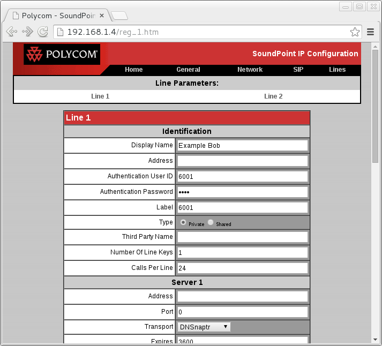The width and height of the screenshot is (382, 346).
Task: Close the browser window
Action: click(373, 6)
